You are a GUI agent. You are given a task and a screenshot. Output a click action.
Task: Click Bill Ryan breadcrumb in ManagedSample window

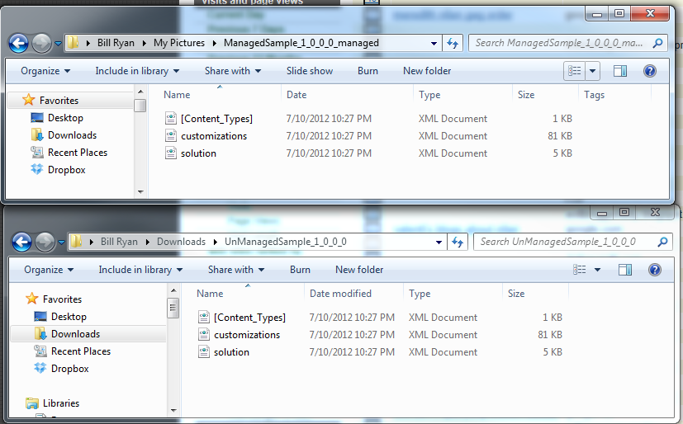tap(116, 43)
